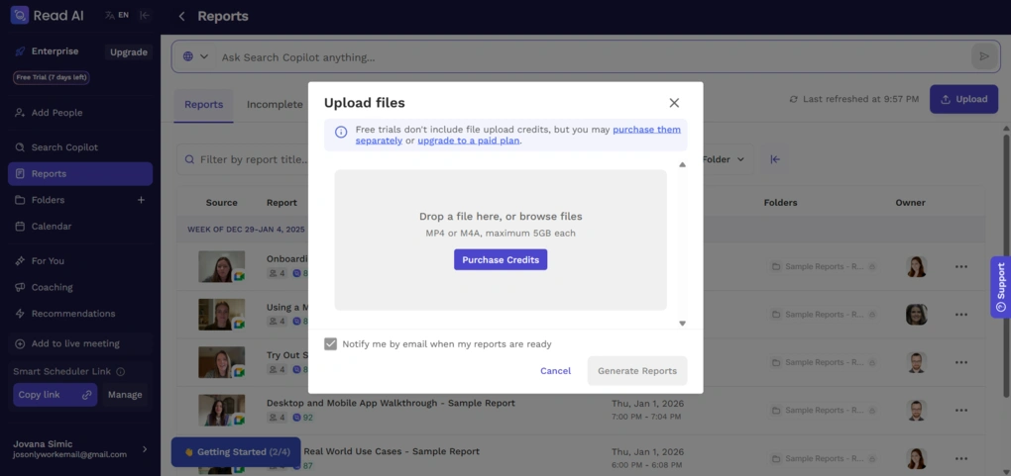Toggle Notify me by email checkbox
1011x476 pixels.
331,344
